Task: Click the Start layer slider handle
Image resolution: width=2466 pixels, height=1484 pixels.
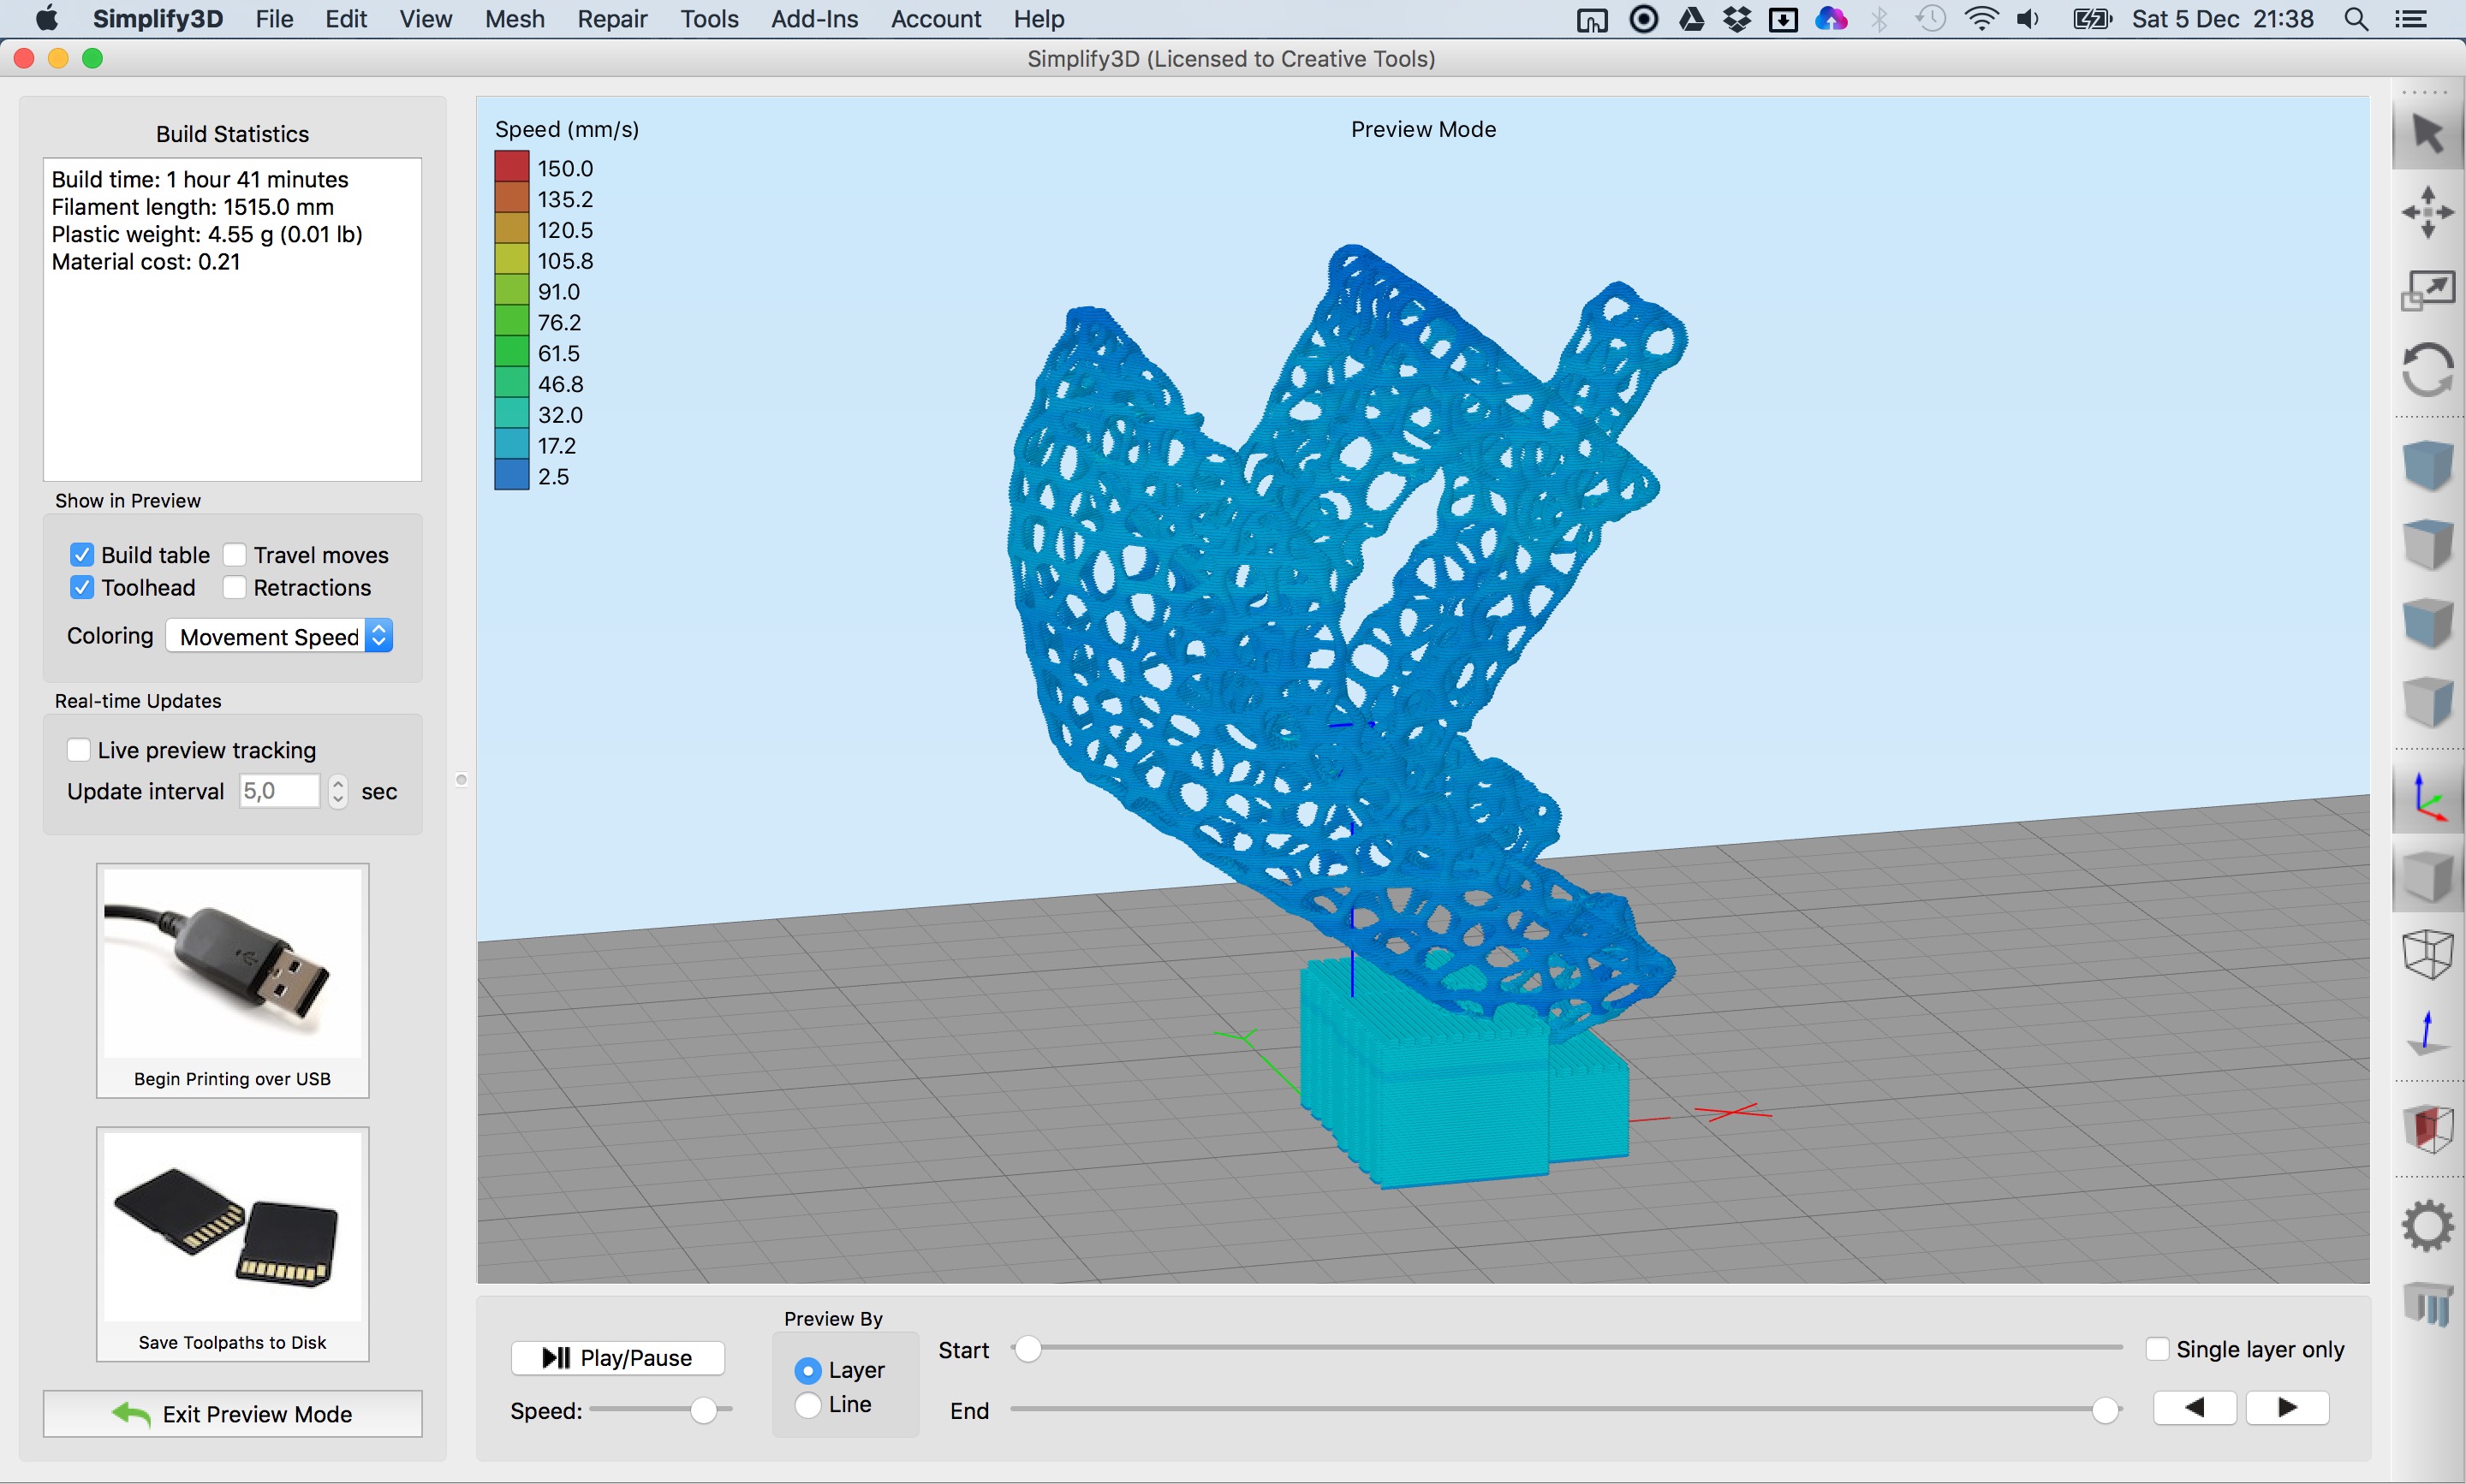Action: (1027, 1349)
